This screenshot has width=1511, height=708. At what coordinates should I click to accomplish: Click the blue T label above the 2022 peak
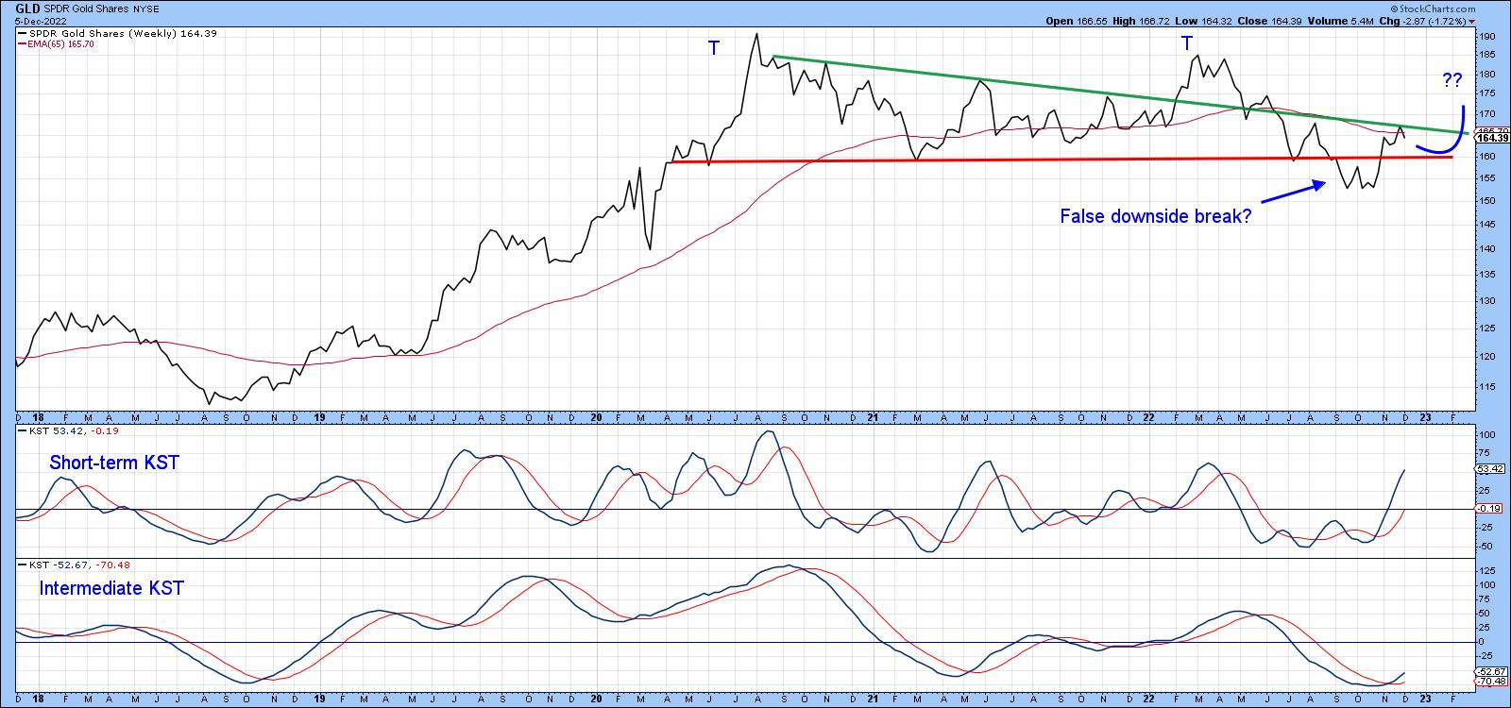click(x=1187, y=43)
